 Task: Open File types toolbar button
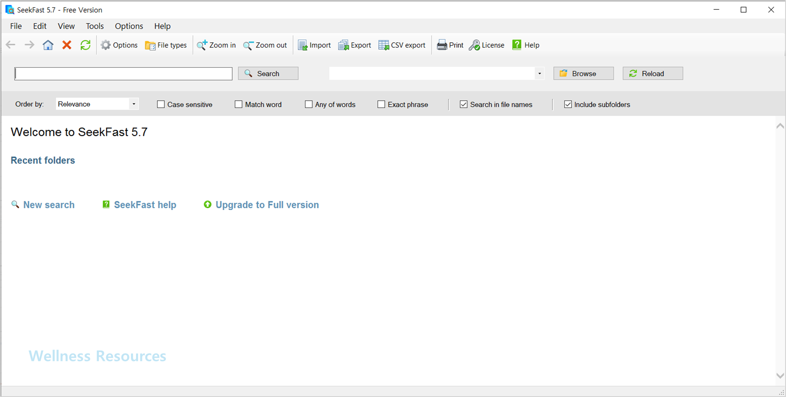click(x=166, y=45)
